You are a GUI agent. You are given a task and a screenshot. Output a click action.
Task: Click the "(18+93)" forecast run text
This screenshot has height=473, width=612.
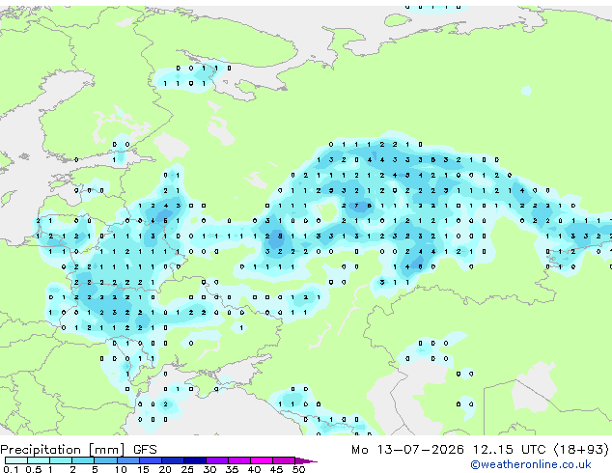[x=581, y=450]
